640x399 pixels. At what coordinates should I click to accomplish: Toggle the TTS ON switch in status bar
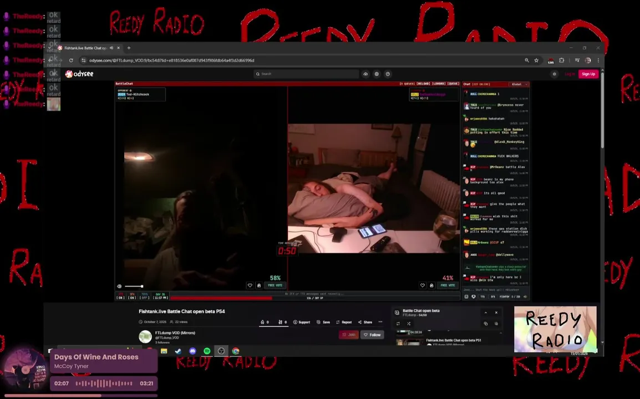click(x=120, y=296)
